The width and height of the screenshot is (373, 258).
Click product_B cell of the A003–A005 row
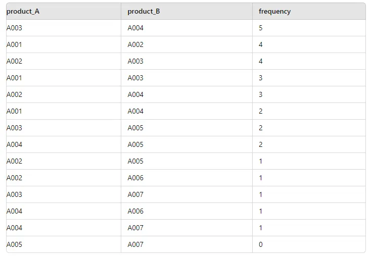click(x=135, y=128)
